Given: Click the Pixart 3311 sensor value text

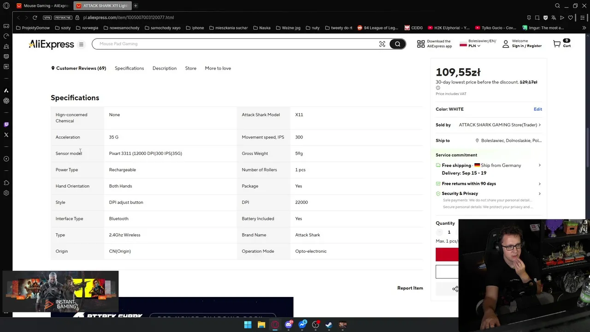Looking at the screenshot, I should point(145,154).
